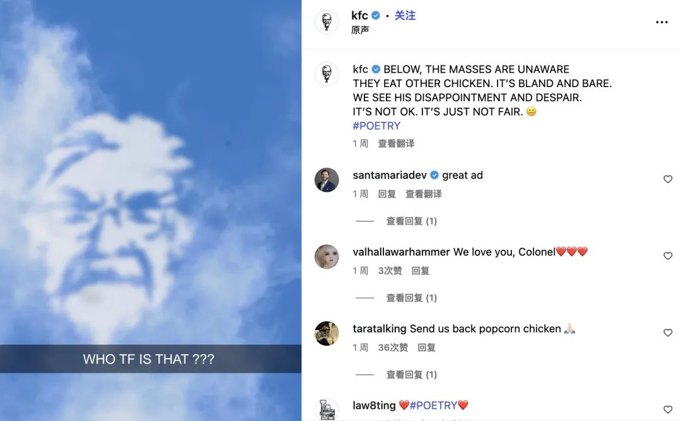Screen dimensions: 681x421
Task: Like taratalking's popcorn chicken comment
Action: pyautogui.click(x=668, y=333)
